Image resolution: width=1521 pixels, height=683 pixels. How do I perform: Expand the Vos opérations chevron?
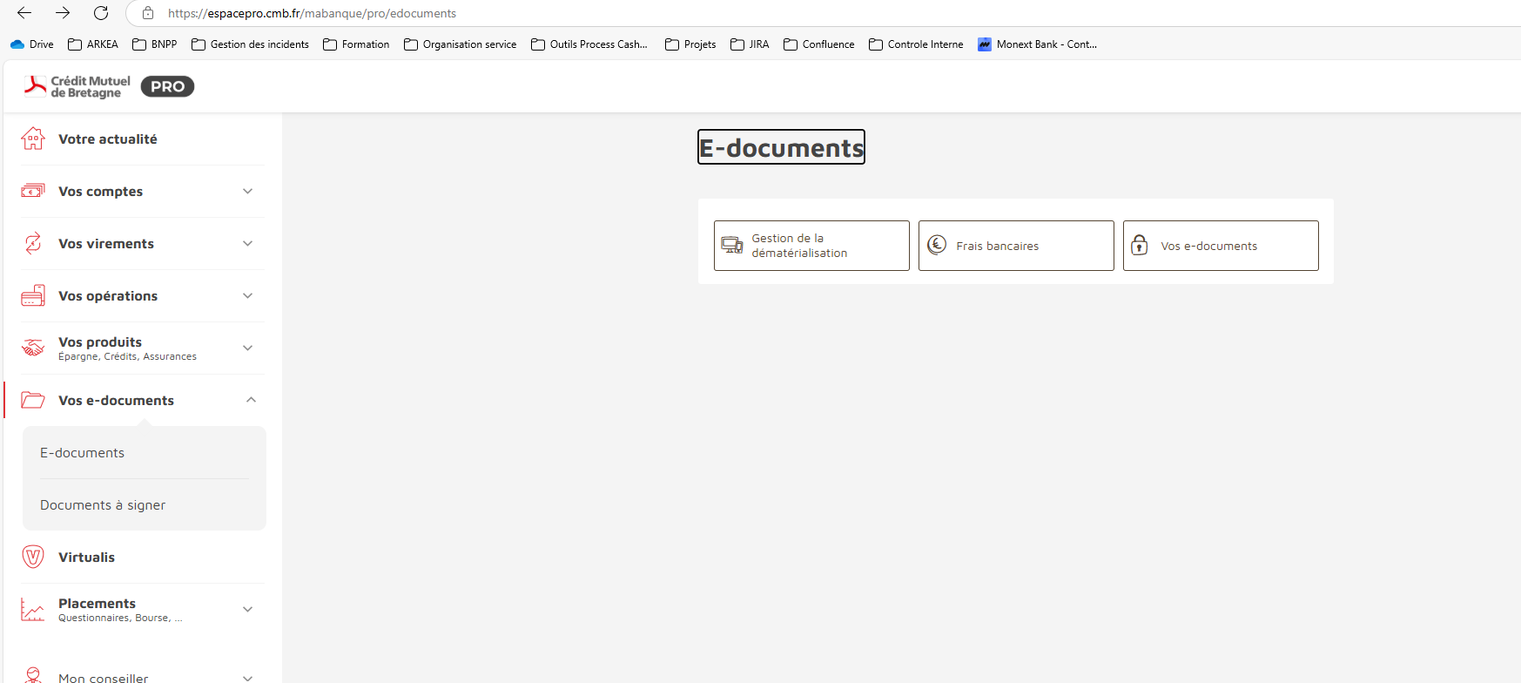(x=247, y=295)
